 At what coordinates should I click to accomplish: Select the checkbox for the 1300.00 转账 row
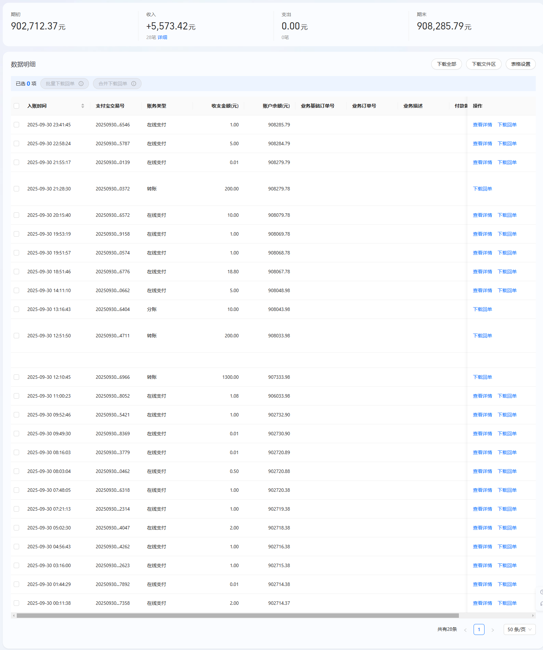(16, 377)
